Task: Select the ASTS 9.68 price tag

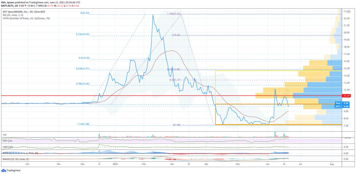Action: coord(342,106)
